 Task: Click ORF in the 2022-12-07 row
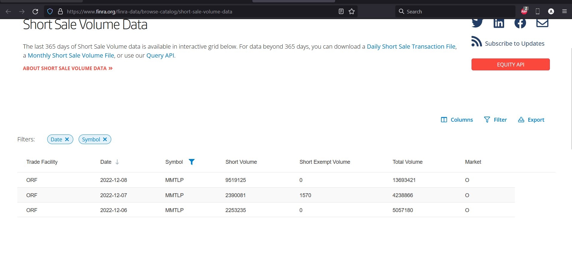tap(32, 195)
